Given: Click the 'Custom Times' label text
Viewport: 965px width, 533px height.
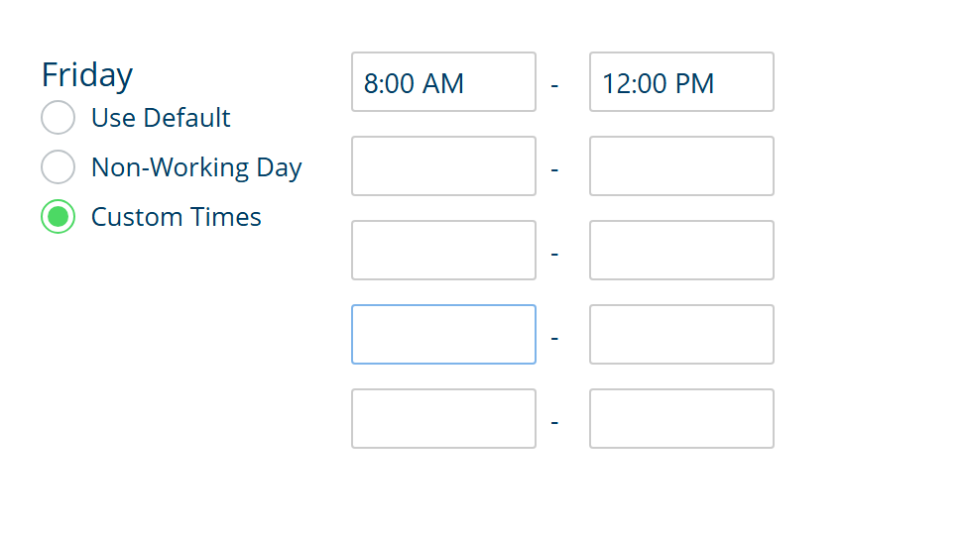Looking at the screenshot, I should click(176, 216).
